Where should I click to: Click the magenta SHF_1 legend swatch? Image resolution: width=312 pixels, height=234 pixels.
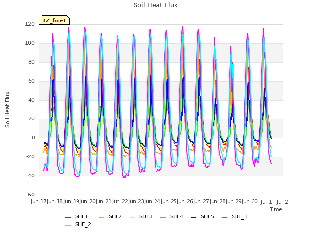[224, 217]
